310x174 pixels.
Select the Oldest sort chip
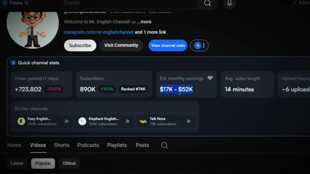(69, 163)
